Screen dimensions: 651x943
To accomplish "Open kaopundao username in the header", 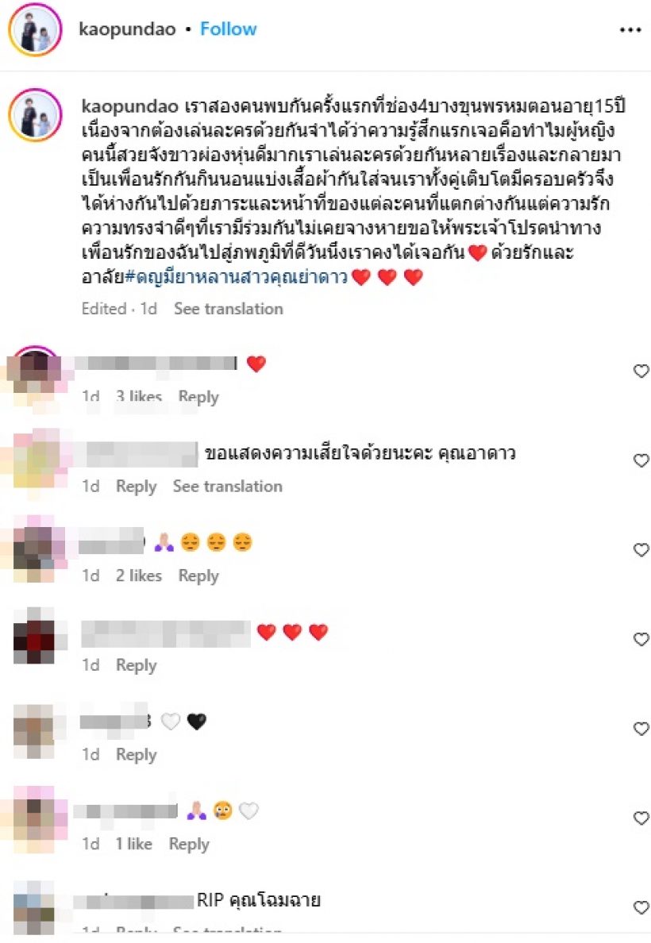I will 127,29.
